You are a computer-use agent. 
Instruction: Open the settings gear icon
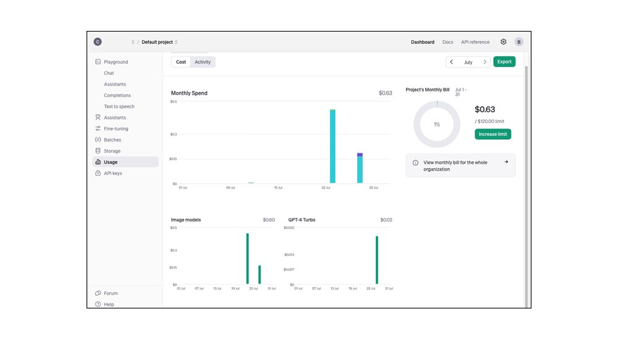[504, 42]
